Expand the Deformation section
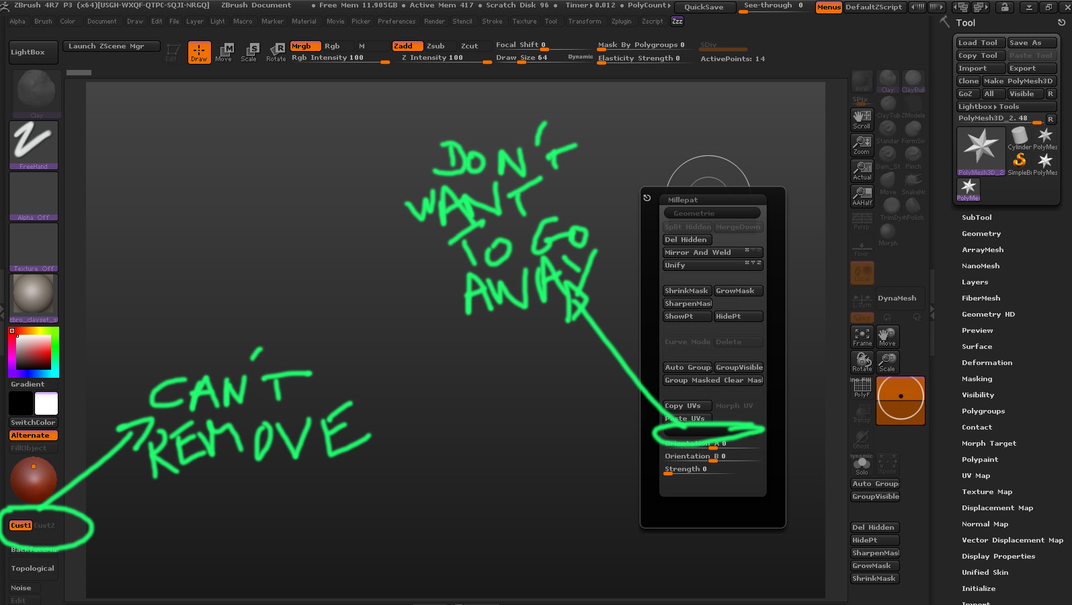 [987, 363]
